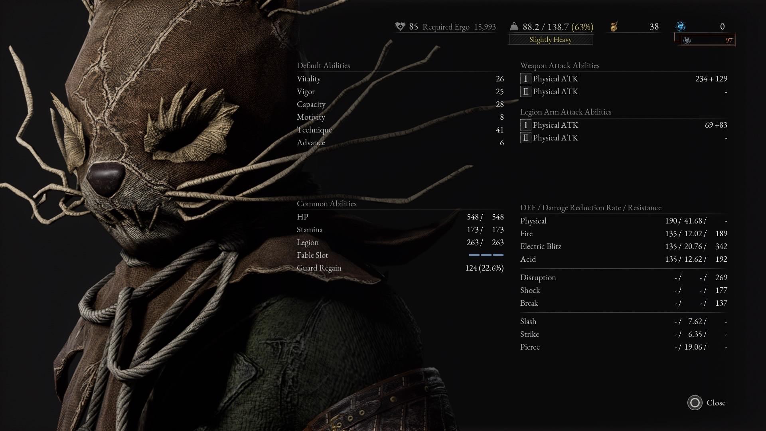Select the Motivity stat row
766x431 pixels.
click(x=400, y=117)
